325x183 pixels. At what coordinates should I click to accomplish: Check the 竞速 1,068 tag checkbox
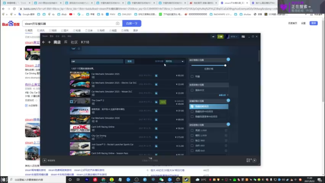coord(192,130)
